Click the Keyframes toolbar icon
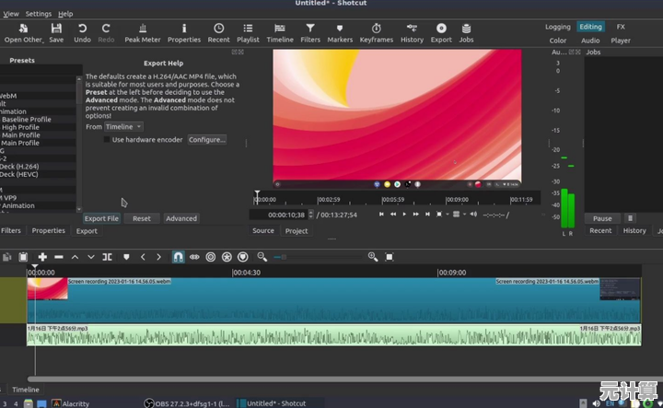The width and height of the screenshot is (663, 408). coord(376,33)
